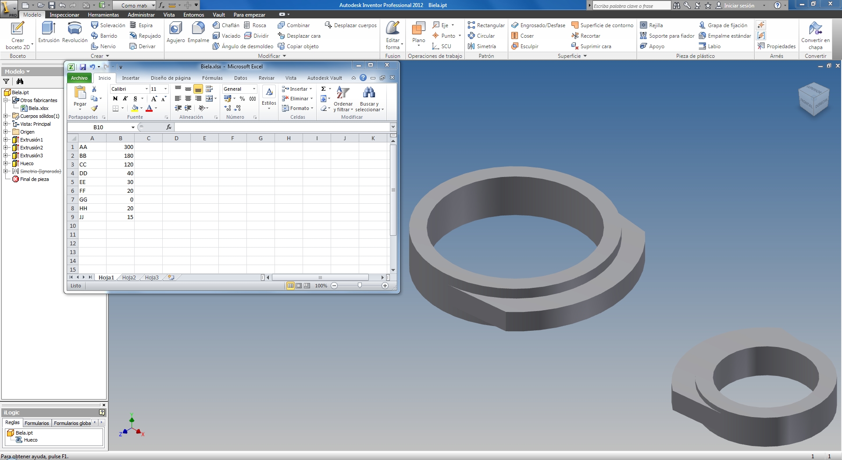Click the Excel formula bar input
This screenshot has width=842, height=460.
[281, 127]
